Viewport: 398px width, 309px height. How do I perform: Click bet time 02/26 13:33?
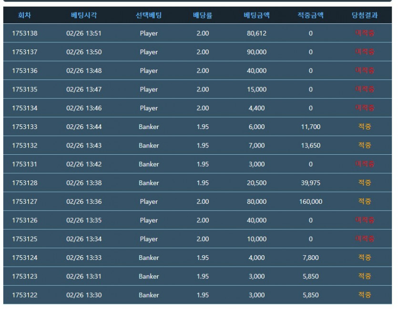point(84,258)
